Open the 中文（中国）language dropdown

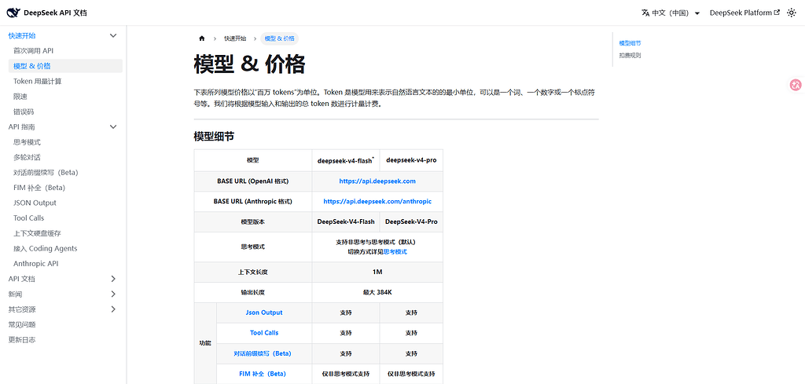[671, 13]
